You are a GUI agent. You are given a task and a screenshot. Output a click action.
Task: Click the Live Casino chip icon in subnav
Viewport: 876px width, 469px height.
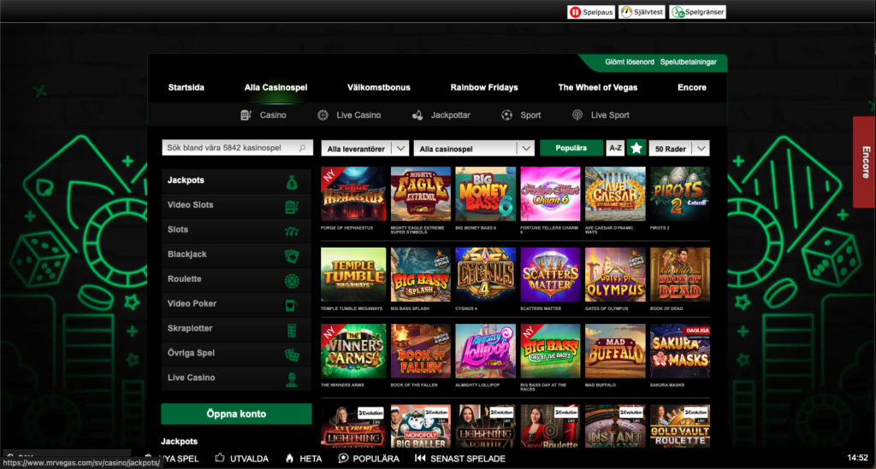coord(323,114)
